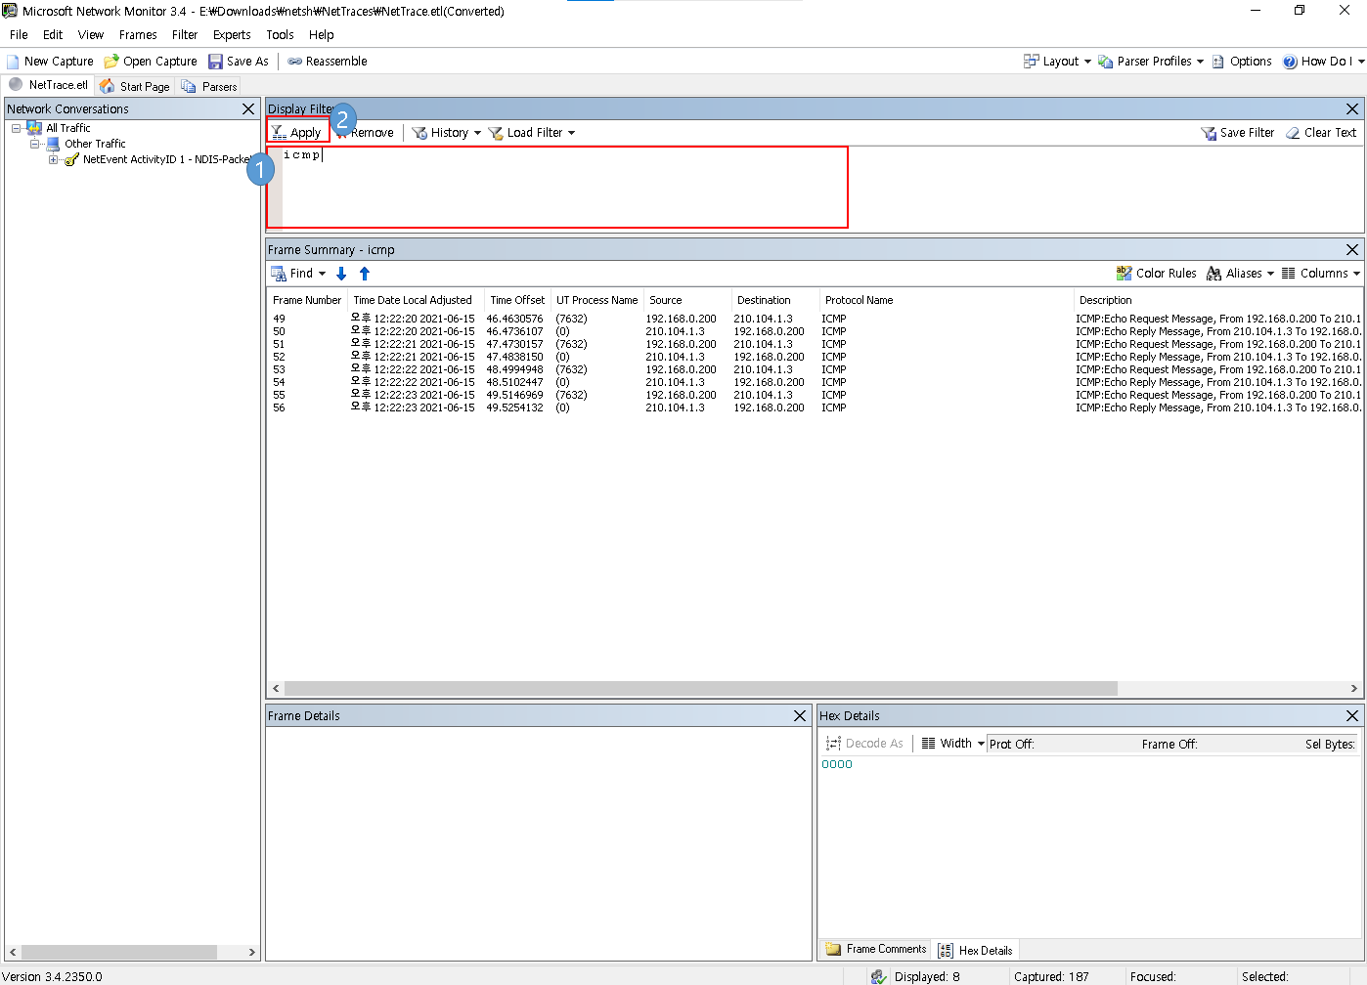Open a saved capture with Open Capture
The height and width of the screenshot is (985, 1367).
pos(151,62)
